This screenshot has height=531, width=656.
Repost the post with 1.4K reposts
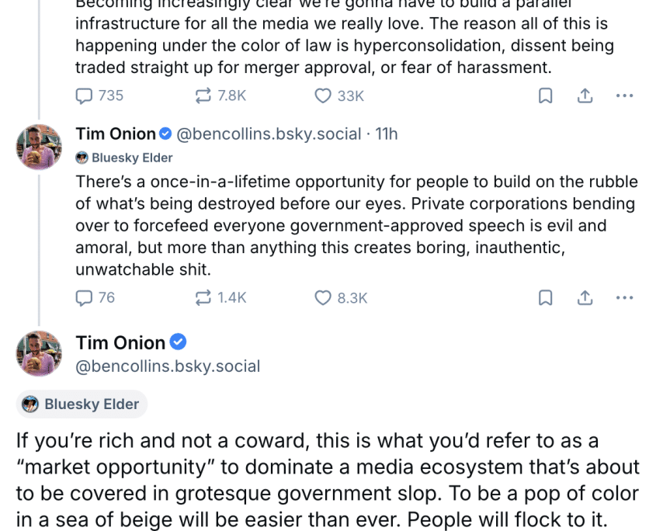click(204, 297)
